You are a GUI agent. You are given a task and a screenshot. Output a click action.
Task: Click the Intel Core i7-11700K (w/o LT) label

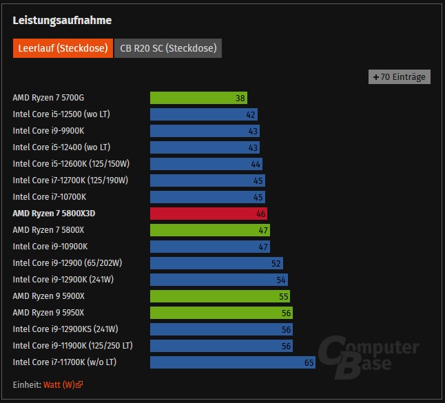tap(65, 362)
